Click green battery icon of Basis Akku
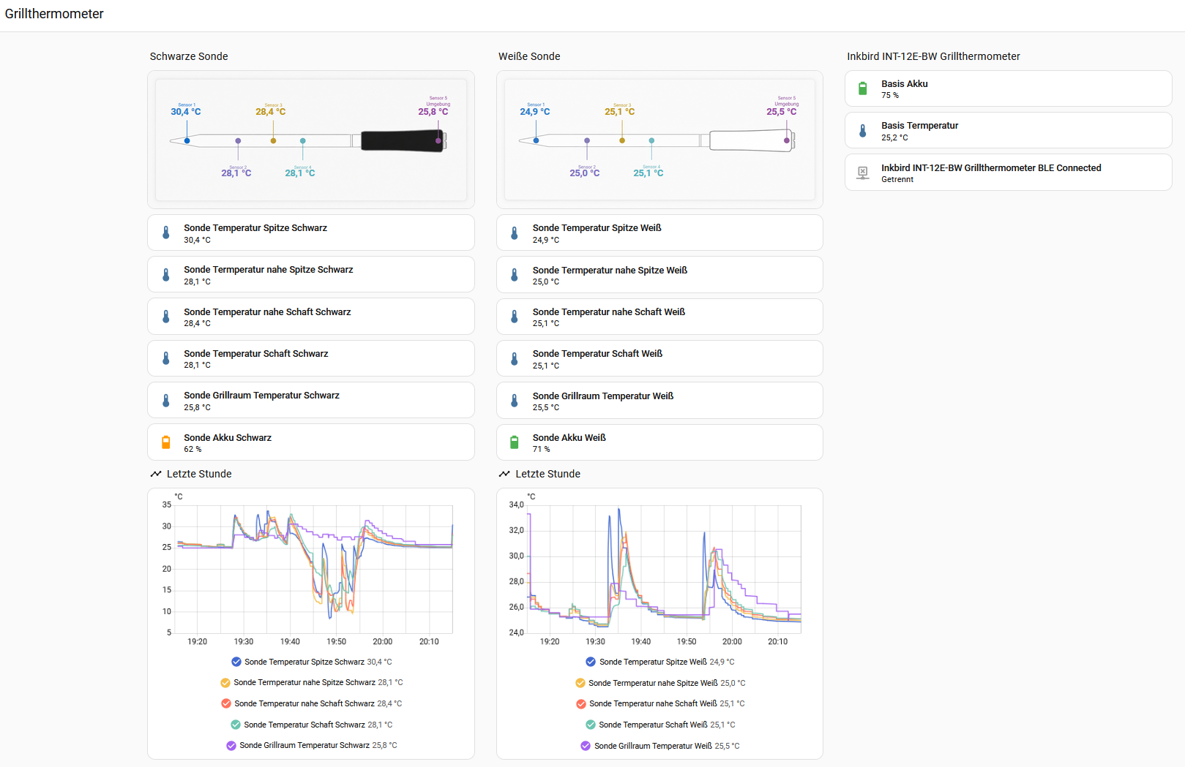 click(863, 89)
